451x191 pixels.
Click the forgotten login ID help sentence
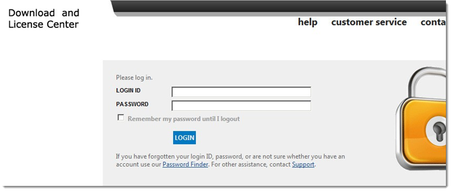tap(230, 157)
